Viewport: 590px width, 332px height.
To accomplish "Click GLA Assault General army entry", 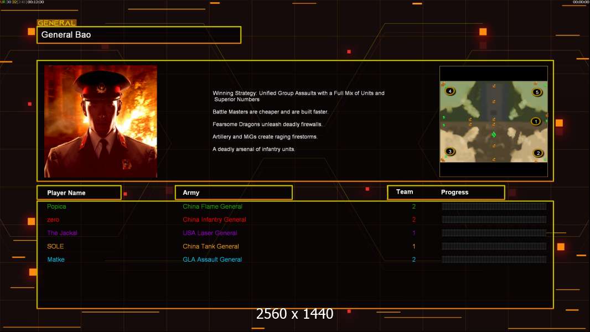I will 212,260.
